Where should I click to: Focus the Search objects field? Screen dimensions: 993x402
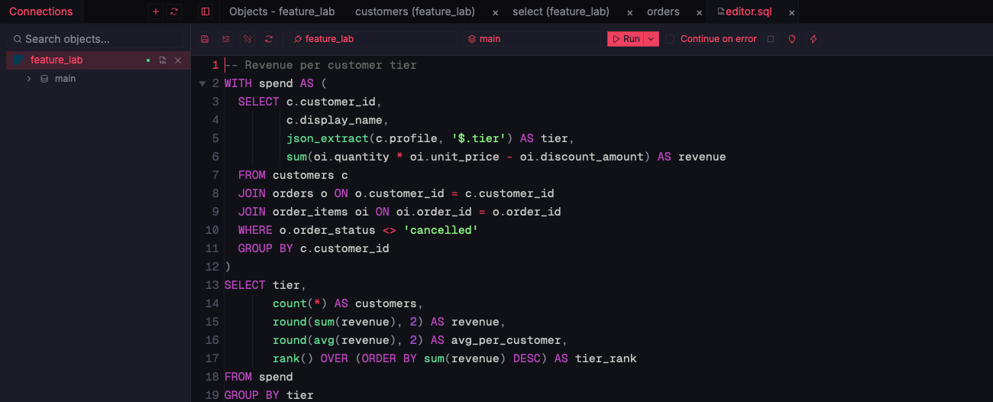click(95, 39)
